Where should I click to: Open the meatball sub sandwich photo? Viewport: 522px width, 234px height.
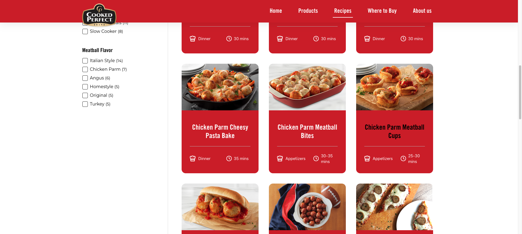pyautogui.click(x=220, y=207)
